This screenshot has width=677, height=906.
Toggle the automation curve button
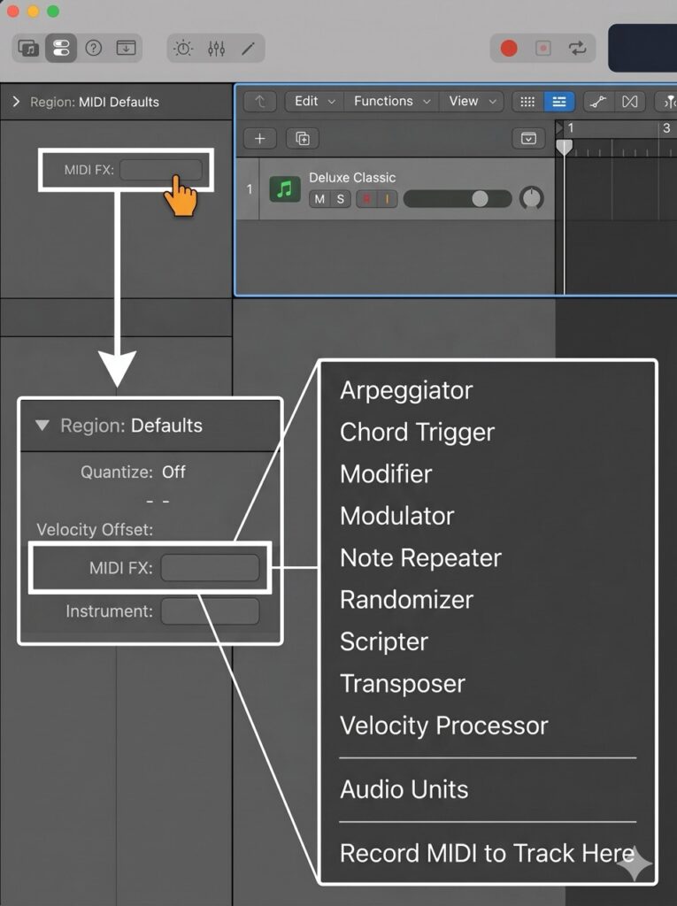click(x=597, y=102)
